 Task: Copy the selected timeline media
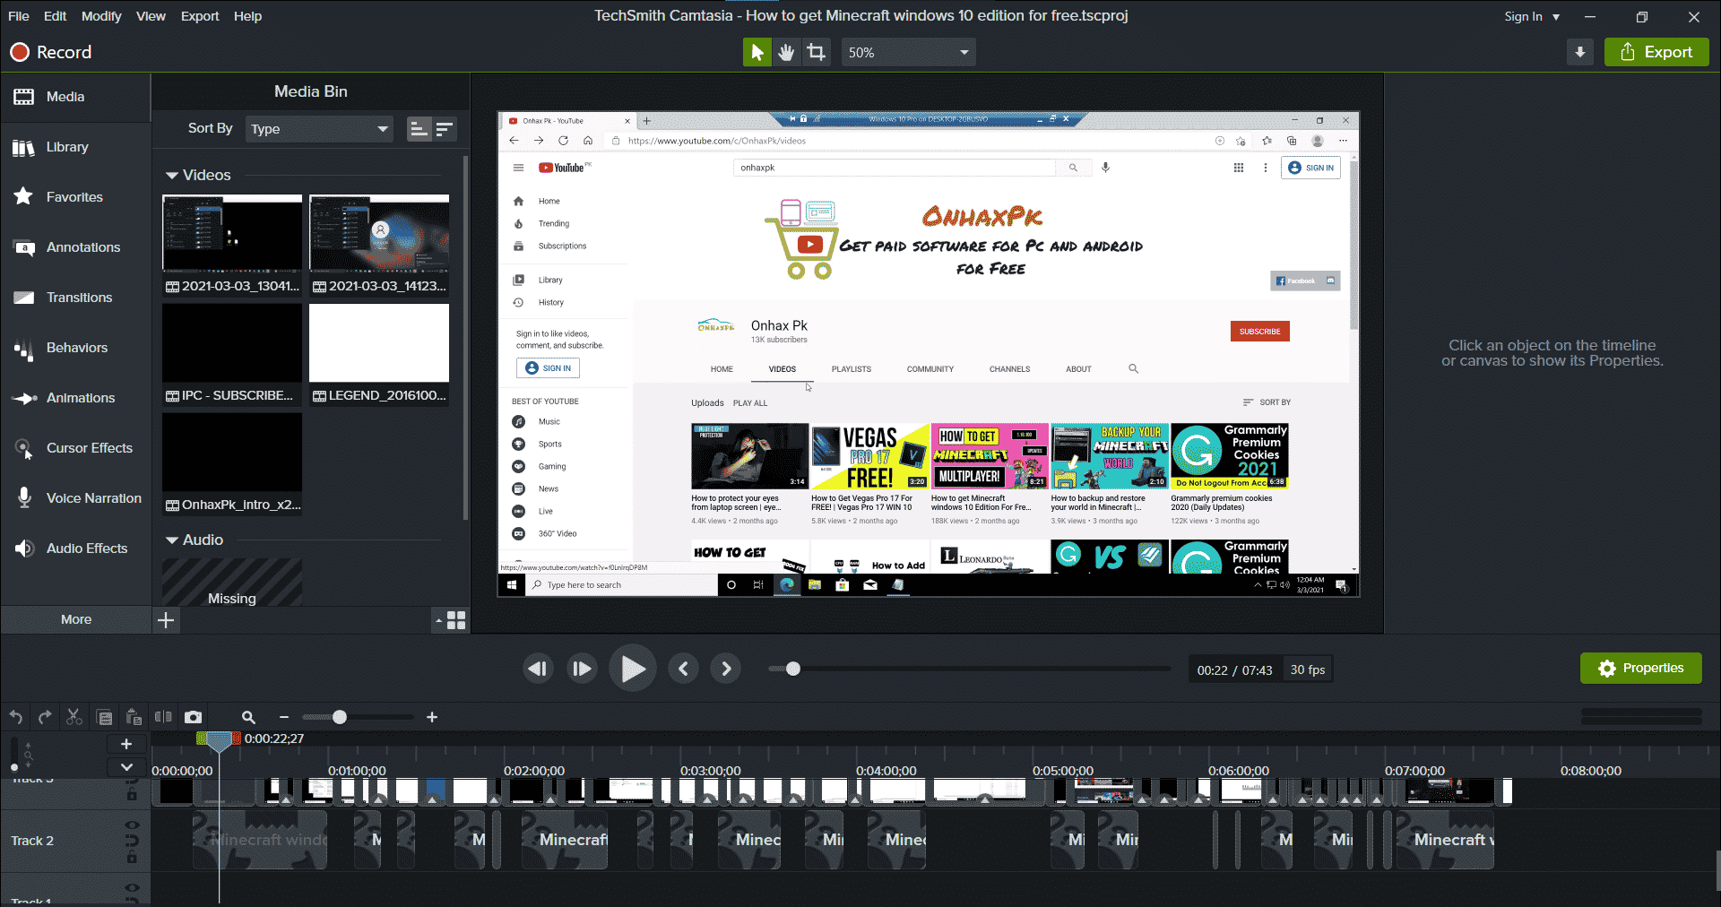(104, 717)
